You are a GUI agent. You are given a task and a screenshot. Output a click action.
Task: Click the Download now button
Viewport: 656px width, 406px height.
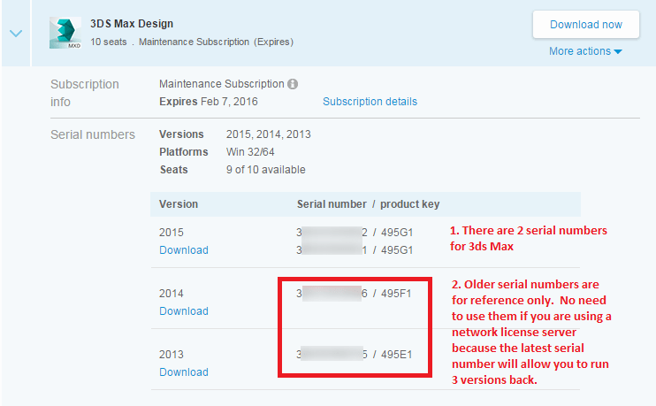[x=585, y=25]
